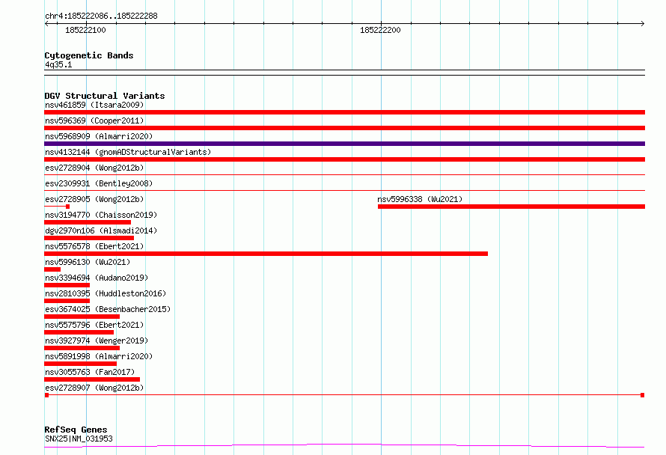Select the red bar under dgv2970n106 (Alsmadi2014)
Screen dimensions: 666x455
tap(89, 238)
